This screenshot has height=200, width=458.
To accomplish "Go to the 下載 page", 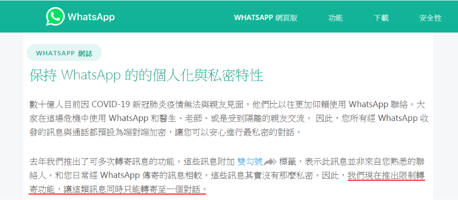I will click(381, 18).
